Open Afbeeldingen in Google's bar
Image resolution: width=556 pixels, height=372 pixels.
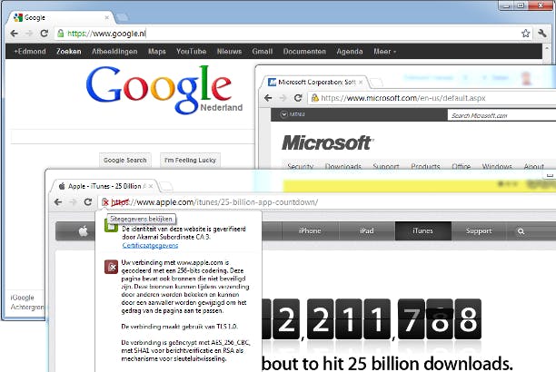pos(114,52)
